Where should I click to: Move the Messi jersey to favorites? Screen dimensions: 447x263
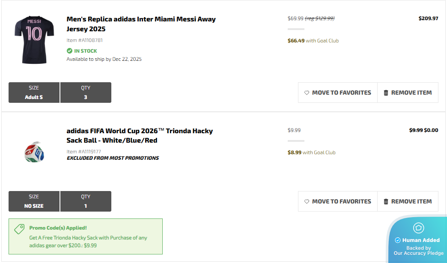[337, 93]
